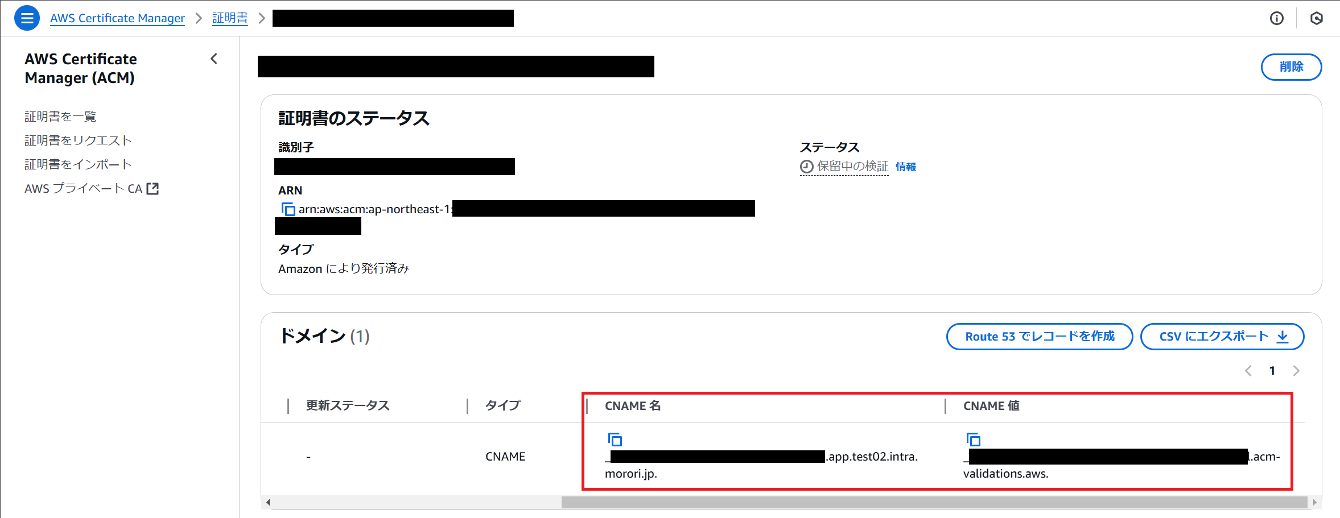
Task: Navigate back via the 証明書 breadcrumb
Action: pyautogui.click(x=230, y=18)
